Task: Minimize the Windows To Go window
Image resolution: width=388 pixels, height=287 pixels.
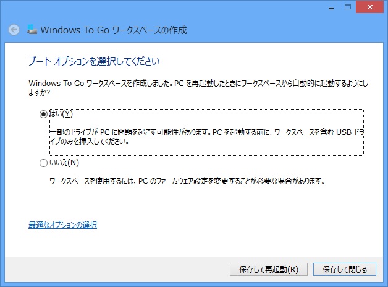Action: click(x=331, y=7)
